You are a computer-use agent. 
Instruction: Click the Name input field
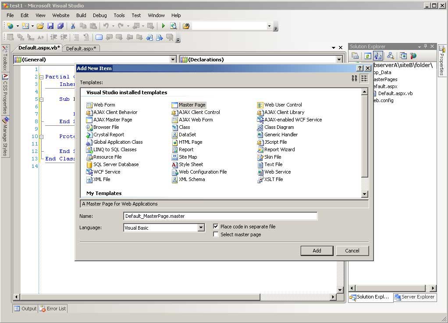[220, 216]
